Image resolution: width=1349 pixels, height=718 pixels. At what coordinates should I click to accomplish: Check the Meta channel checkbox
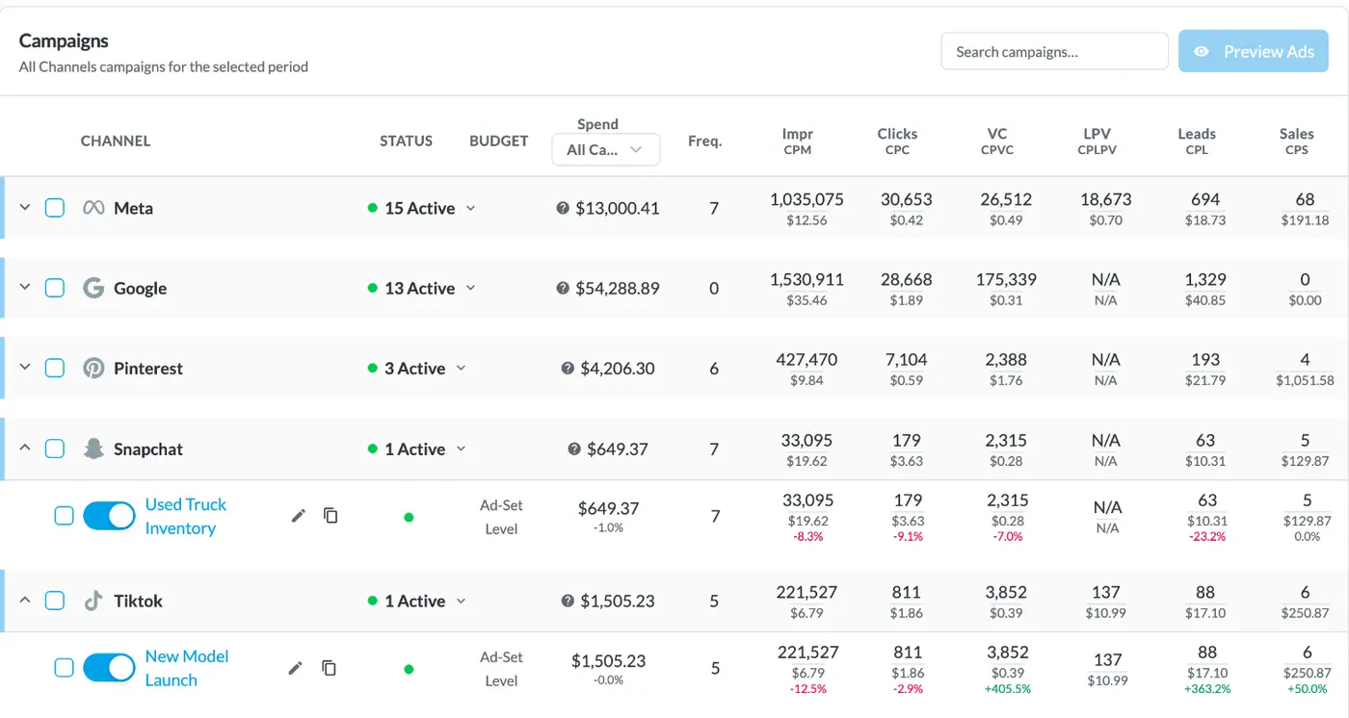coord(55,208)
